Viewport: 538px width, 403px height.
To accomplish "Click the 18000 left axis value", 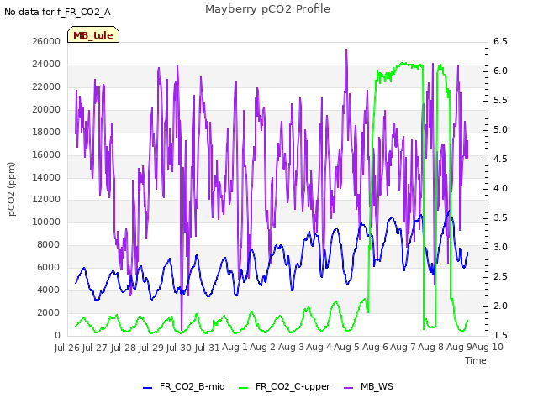I will pos(46,133).
